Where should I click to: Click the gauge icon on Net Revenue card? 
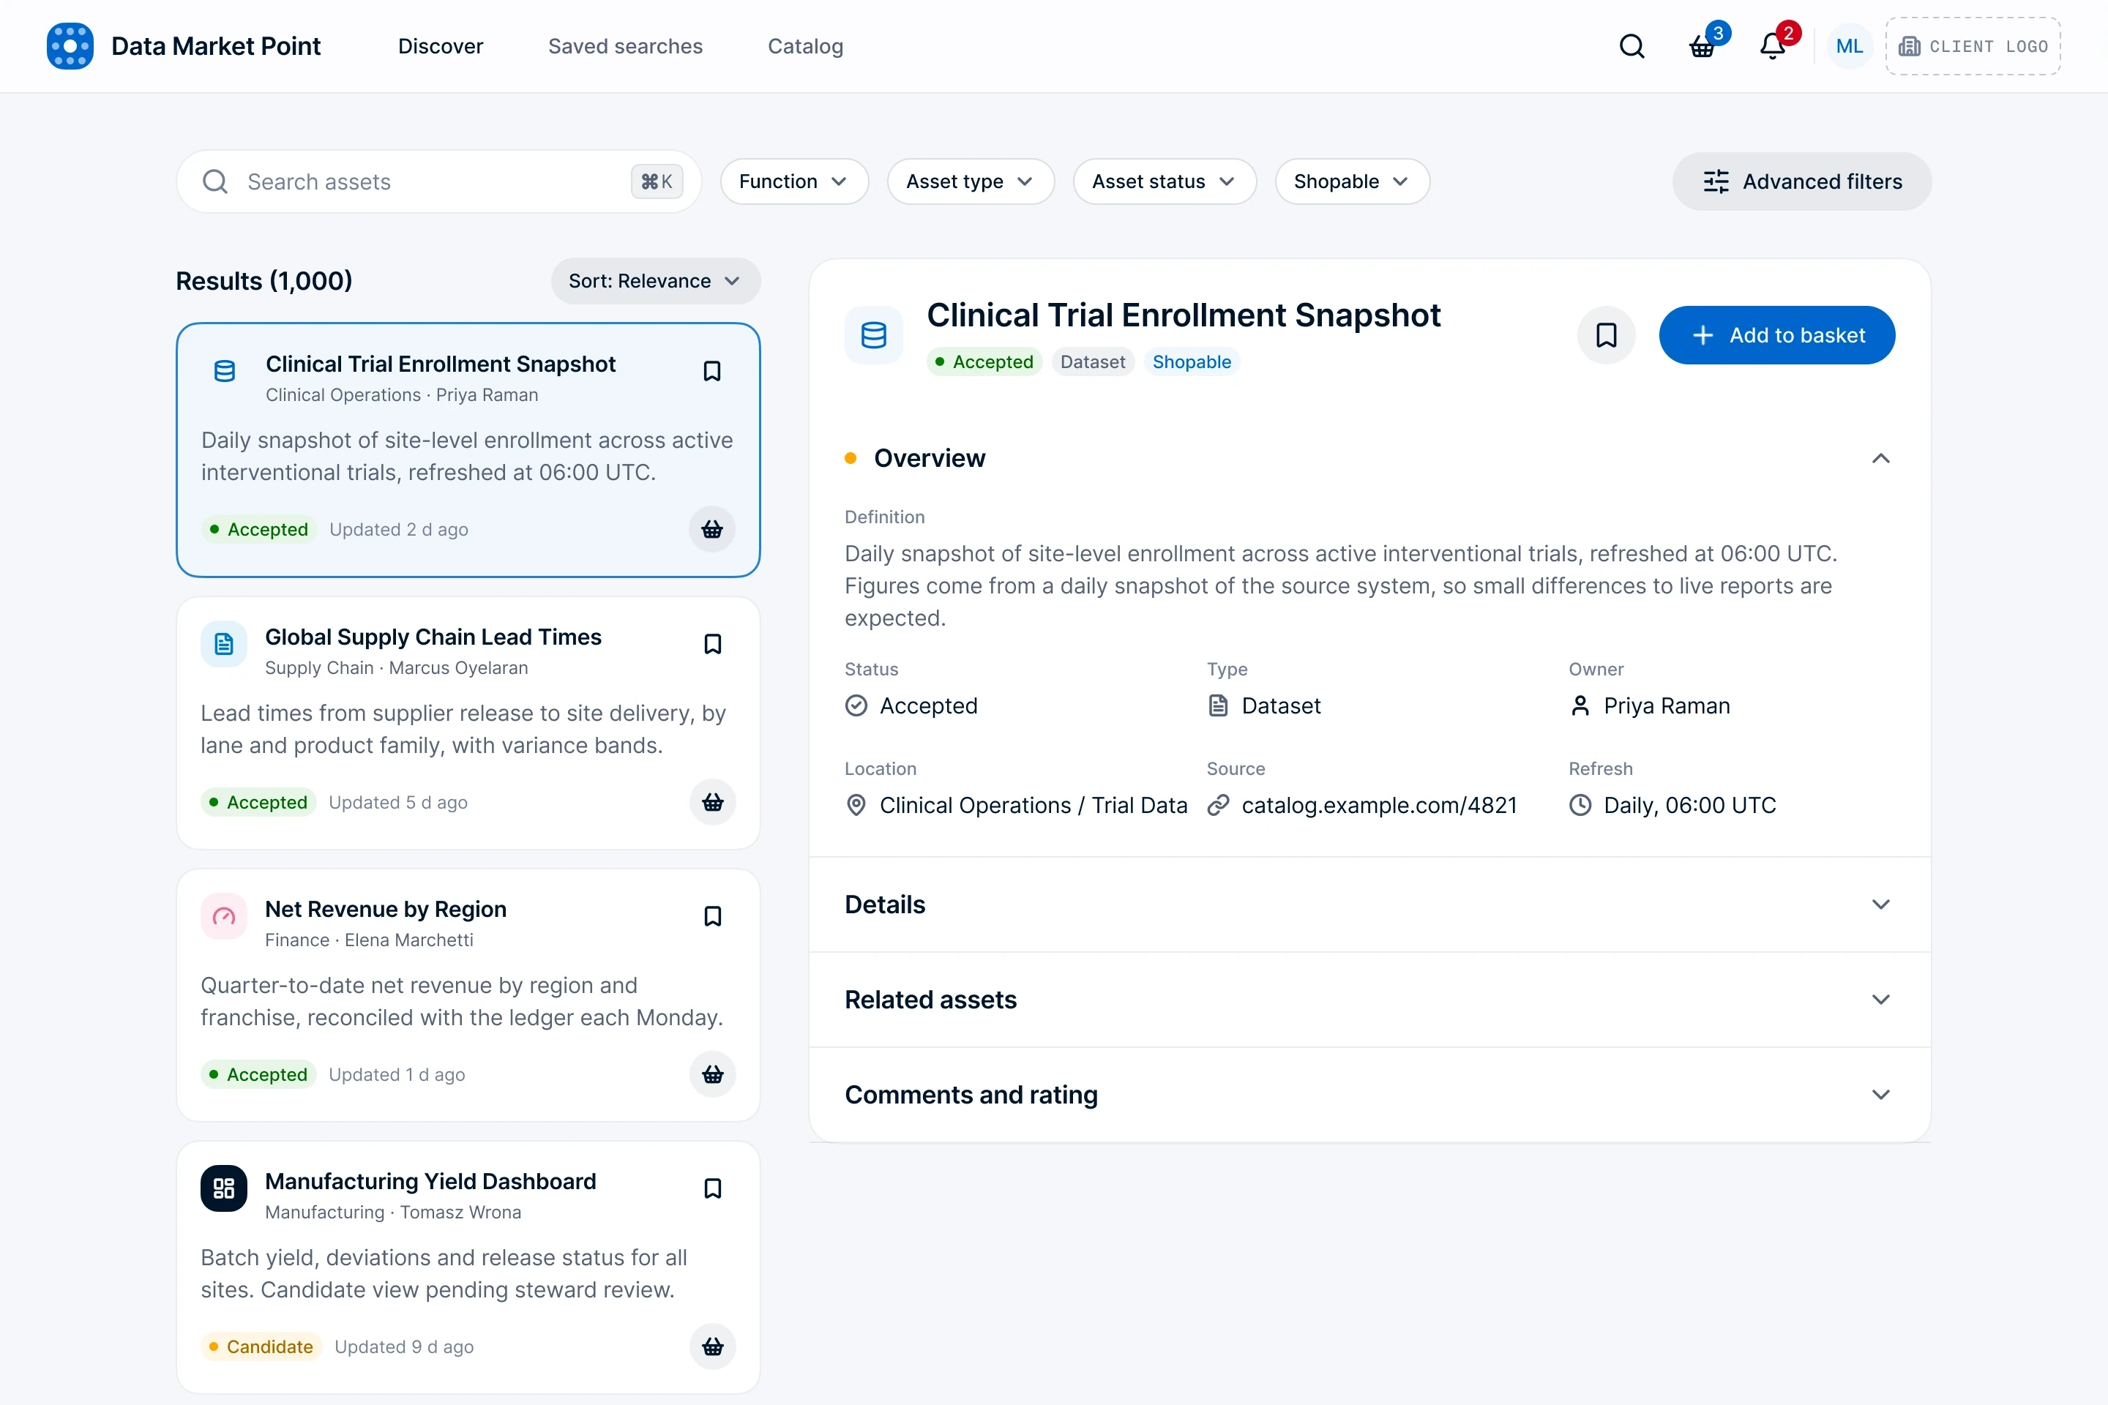coord(224,917)
